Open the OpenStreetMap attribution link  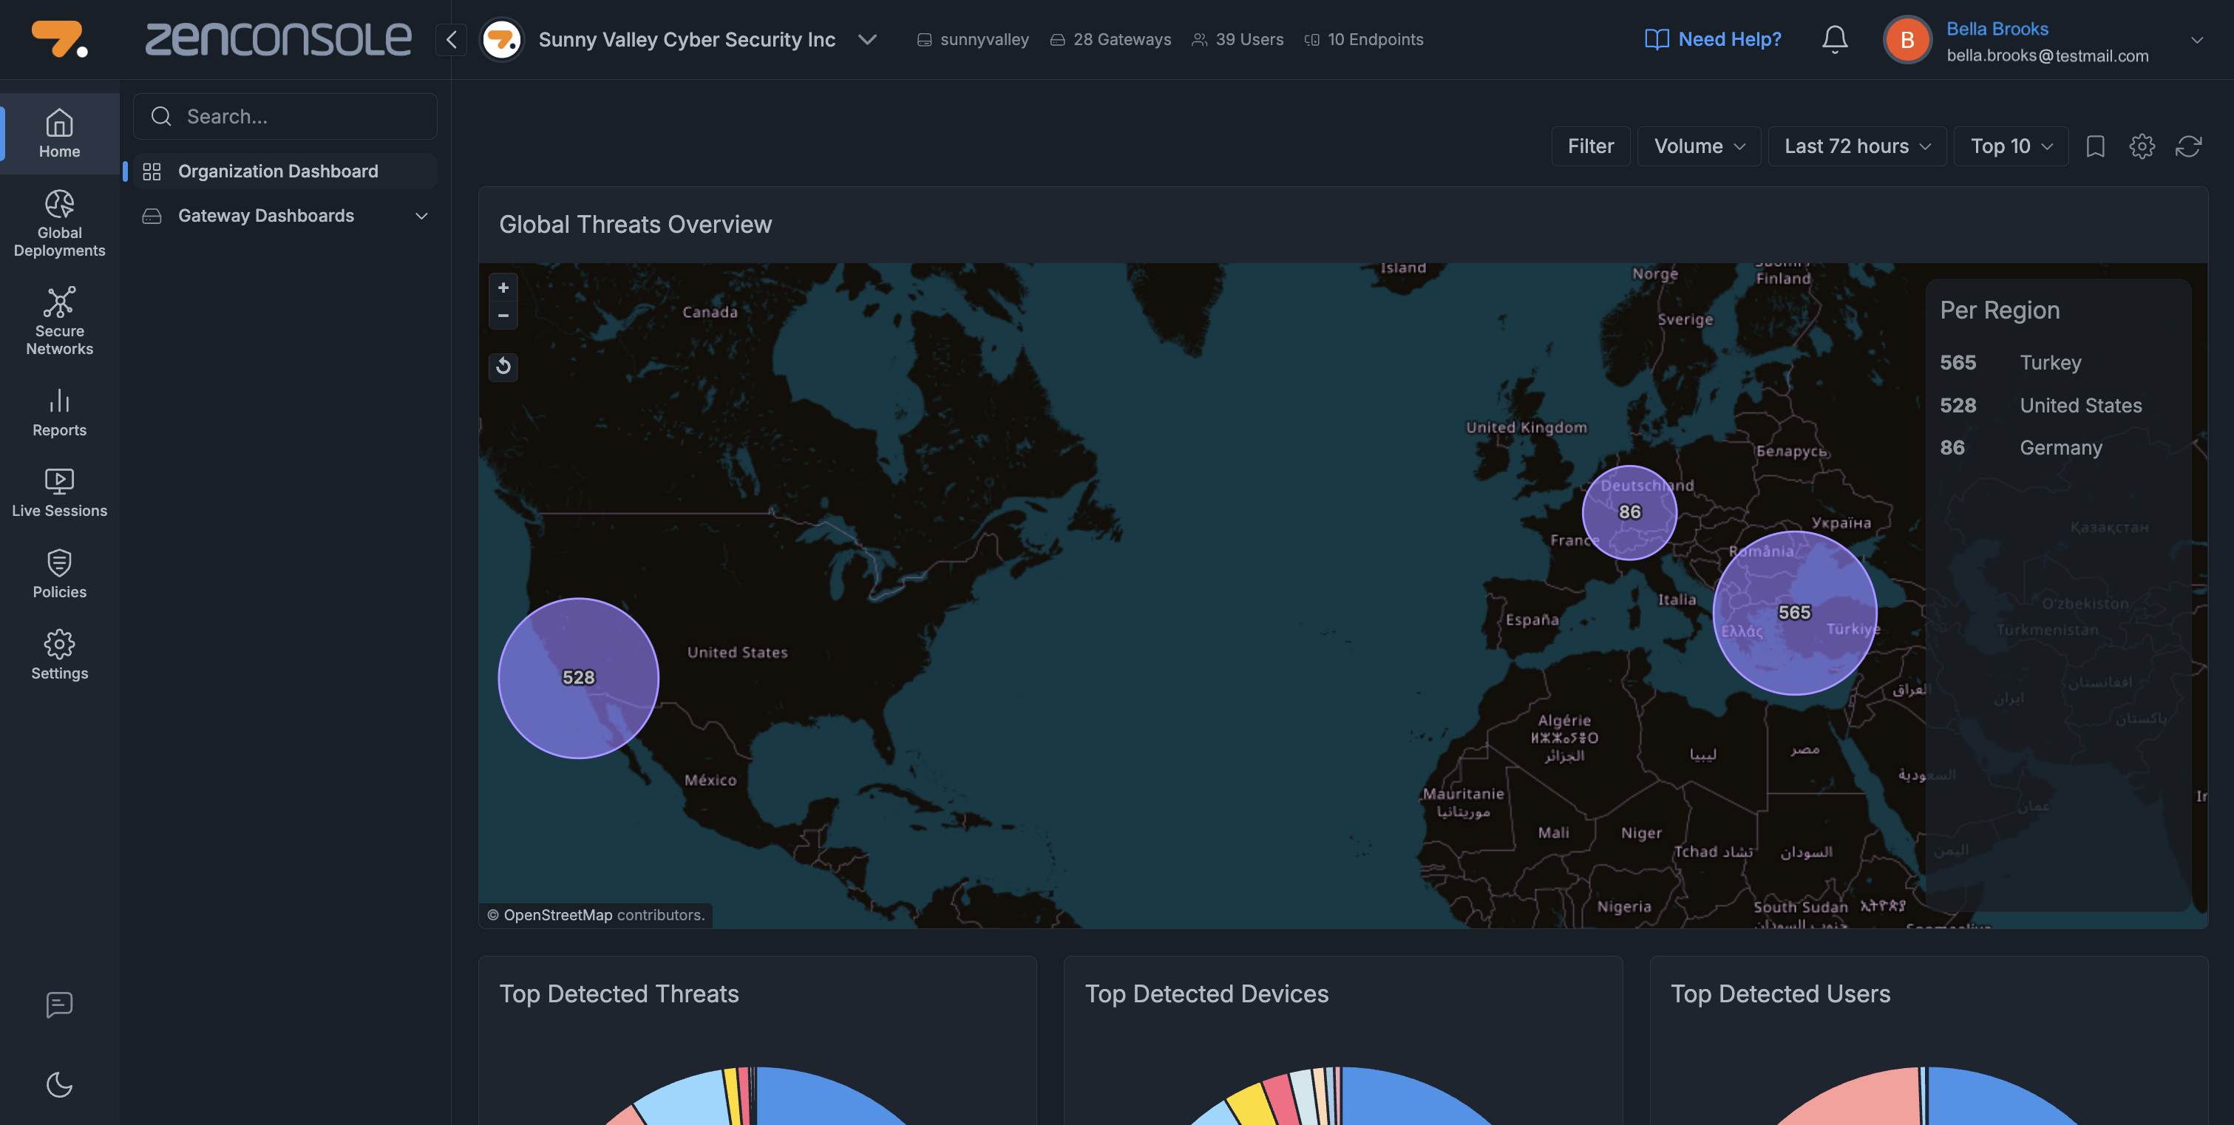coord(557,914)
